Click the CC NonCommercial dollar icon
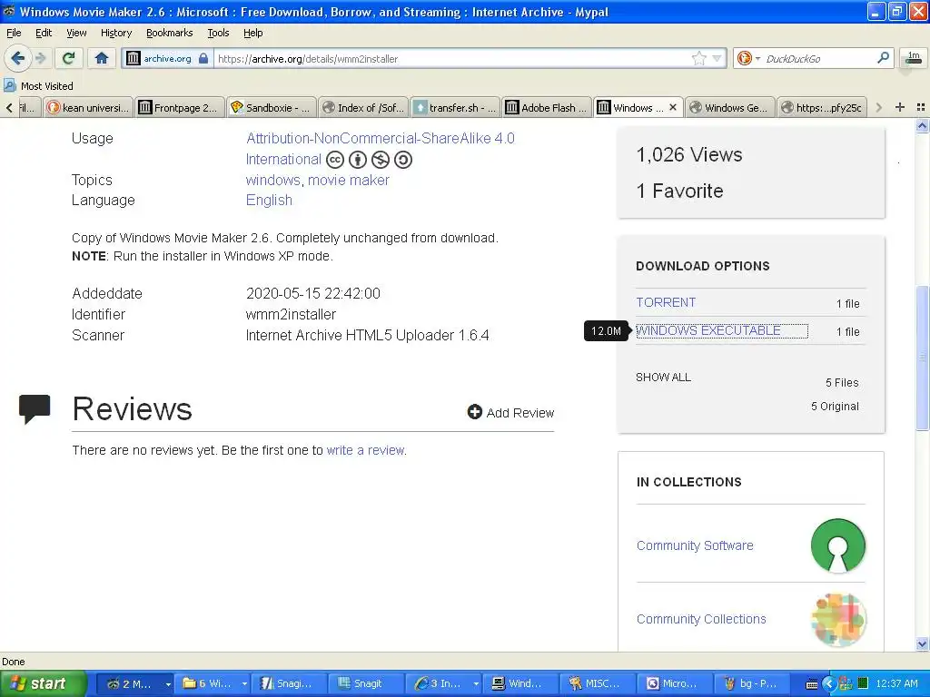This screenshot has width=930, height=697. tap(381, 160)
